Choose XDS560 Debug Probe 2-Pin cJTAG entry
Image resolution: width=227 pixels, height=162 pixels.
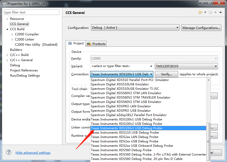coord(148,155)
